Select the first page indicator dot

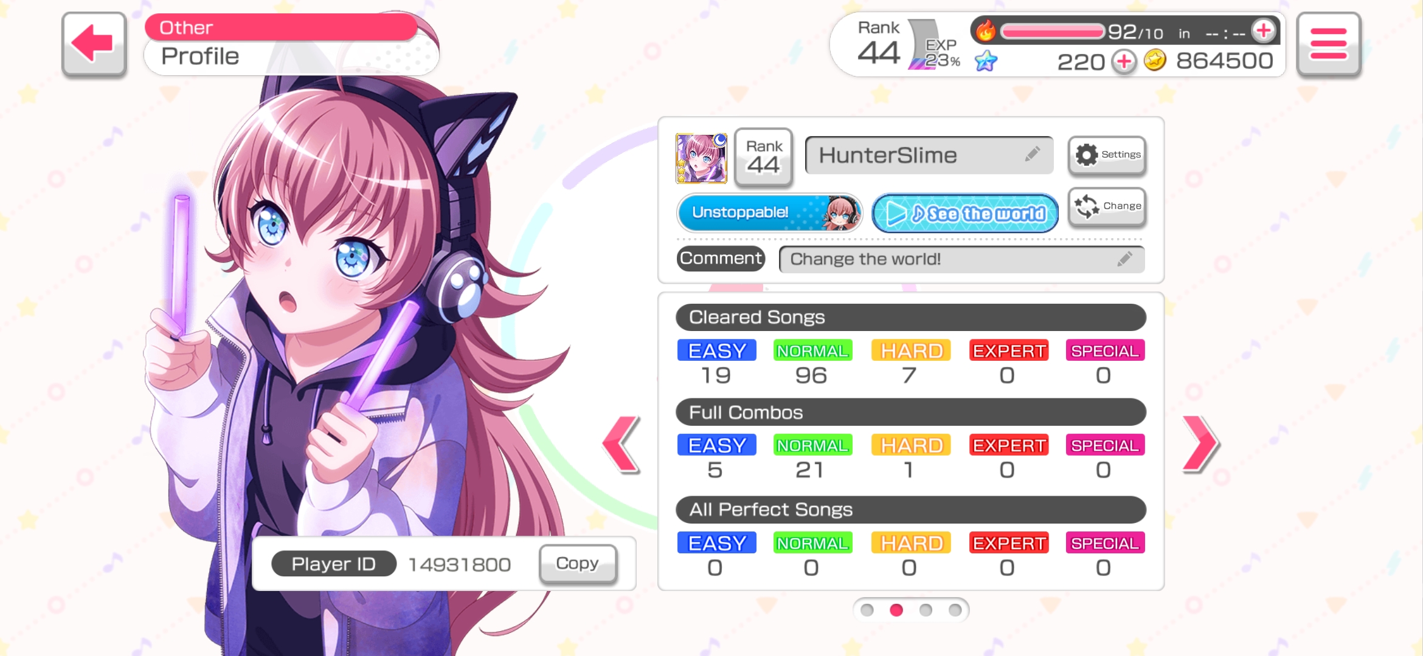(x=867, y=610)
